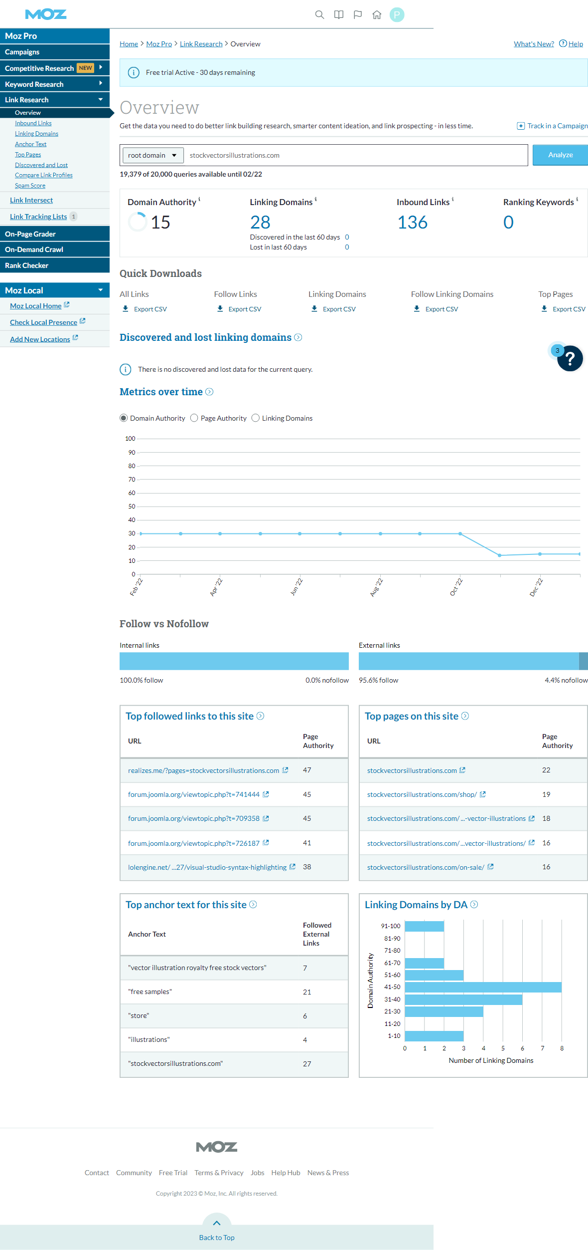Image resolution: width=588 pixels, height=1250 pixels.
Task: Click the Analyze button
Action: click(x=560, y=155)
